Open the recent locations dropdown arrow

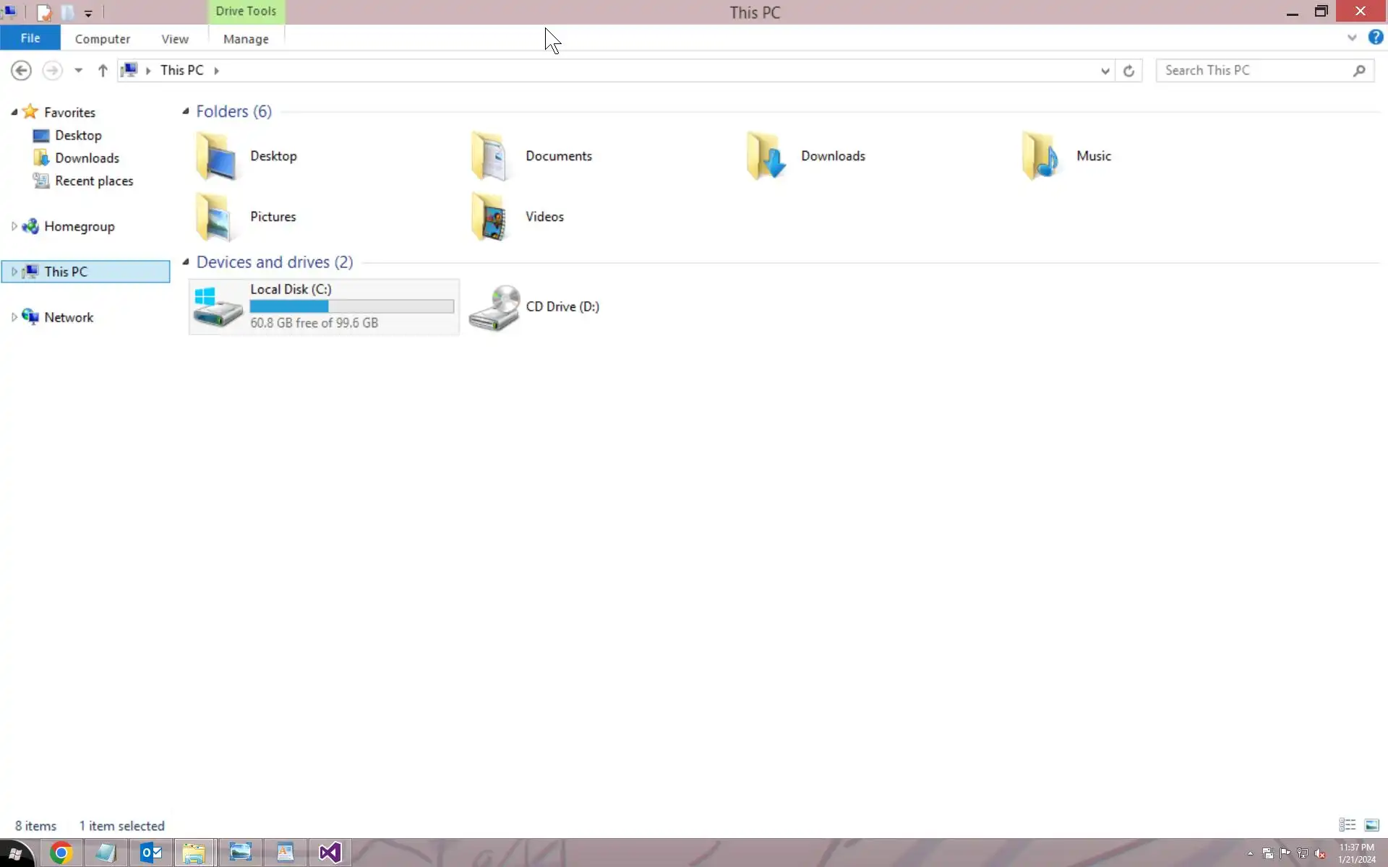pos(78,70)
